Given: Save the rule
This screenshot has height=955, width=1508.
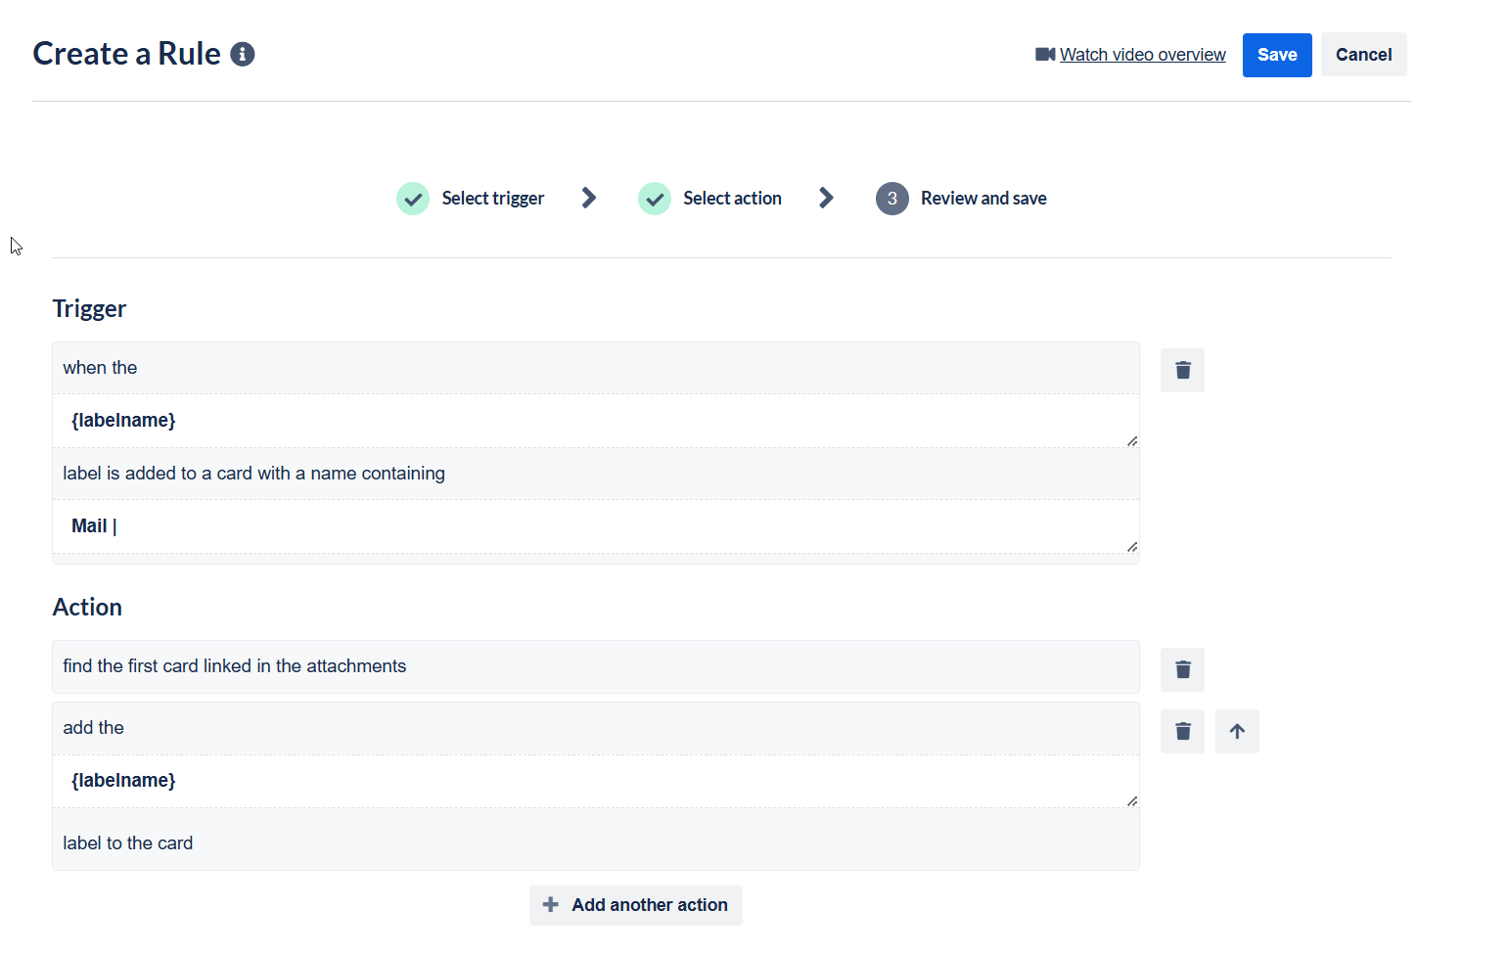Looking at the screenshot, I should click(x=1277, y=55).
